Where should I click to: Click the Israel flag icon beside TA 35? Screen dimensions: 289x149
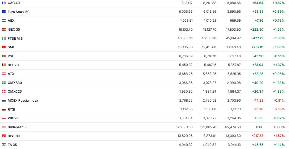pos(4,145)
